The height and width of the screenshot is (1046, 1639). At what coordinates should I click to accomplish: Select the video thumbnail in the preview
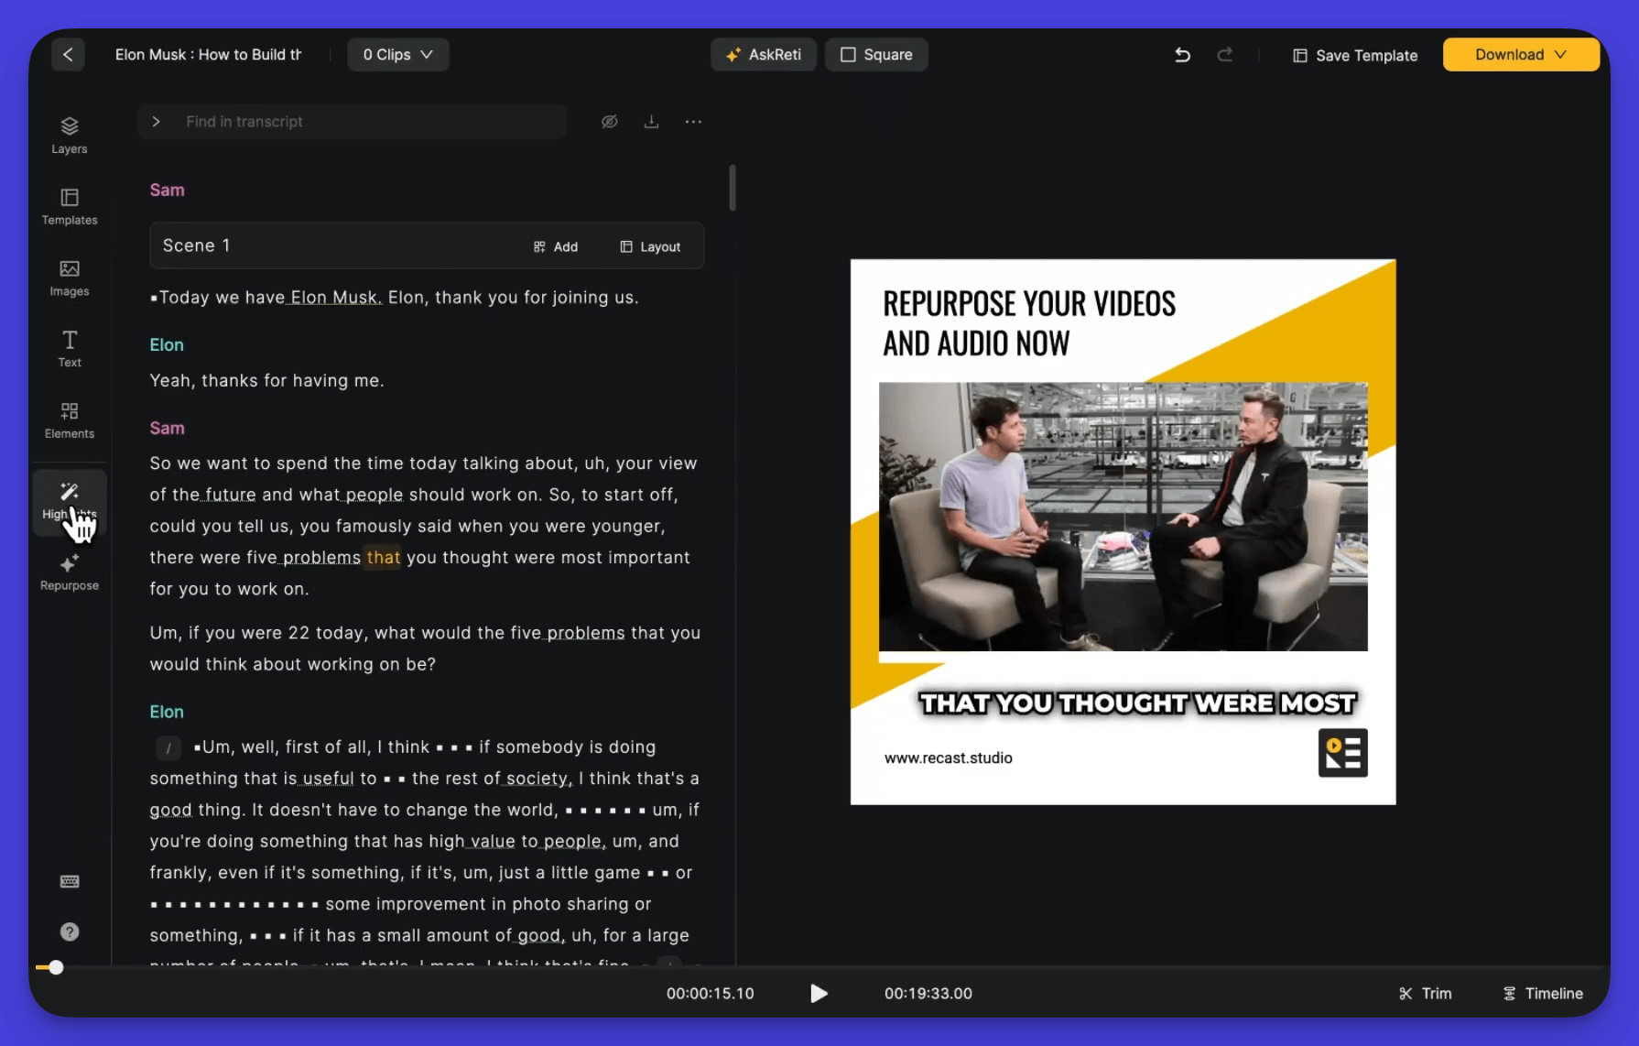1123,517
